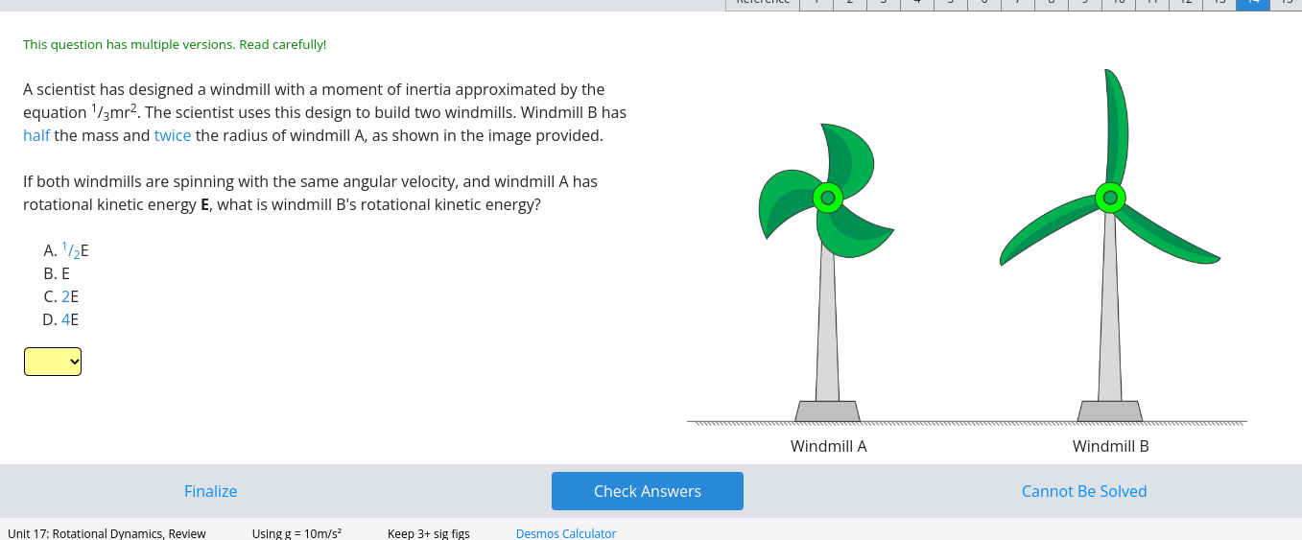Switch to the highlighted question 14 tab

pyautogui.click(x=1253, y=4)
